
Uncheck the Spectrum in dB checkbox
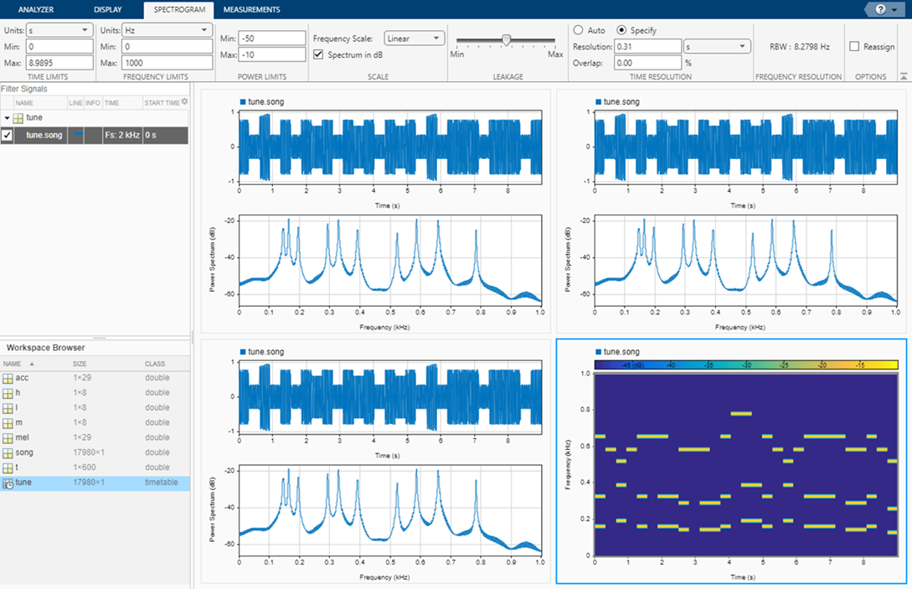318,54
